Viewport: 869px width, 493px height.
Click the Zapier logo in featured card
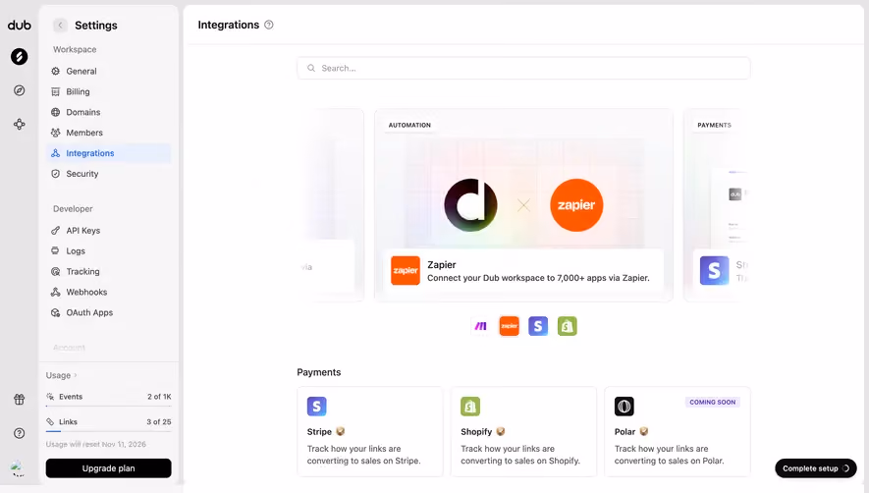[x=406, y=271]
